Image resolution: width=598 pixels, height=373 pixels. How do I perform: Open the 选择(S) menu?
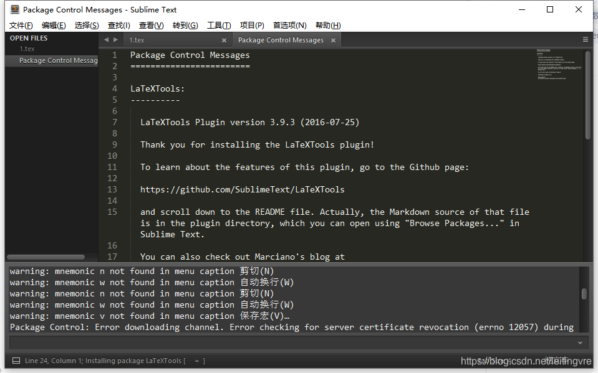[87, 26]
